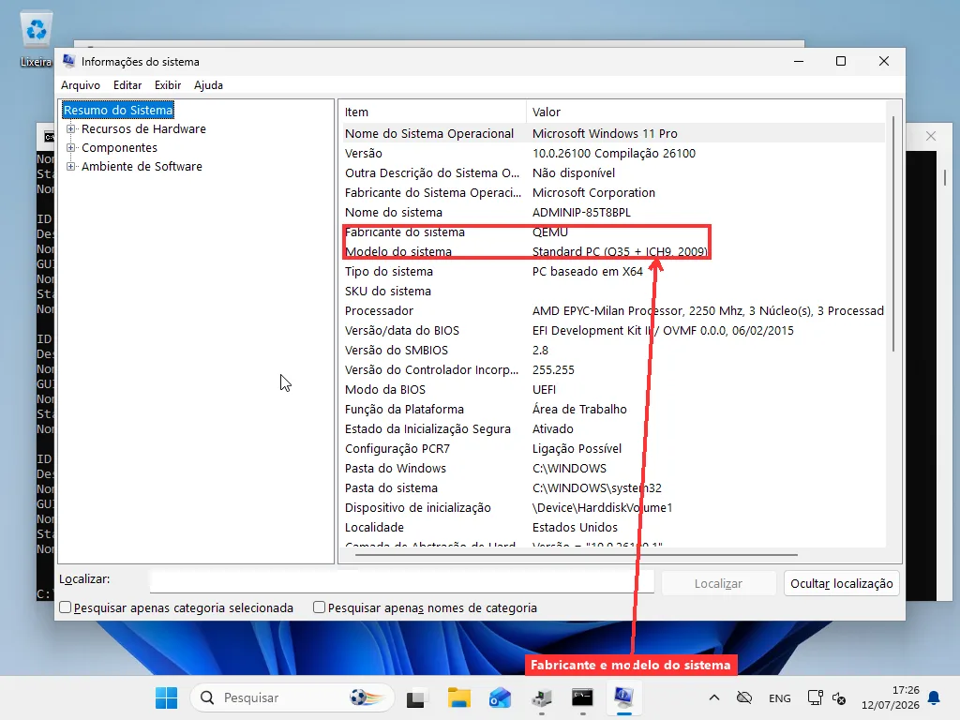Open the Command Prompt taskbar icon
The width and height of the screenshot is (960, 720).
click(582, 697)
